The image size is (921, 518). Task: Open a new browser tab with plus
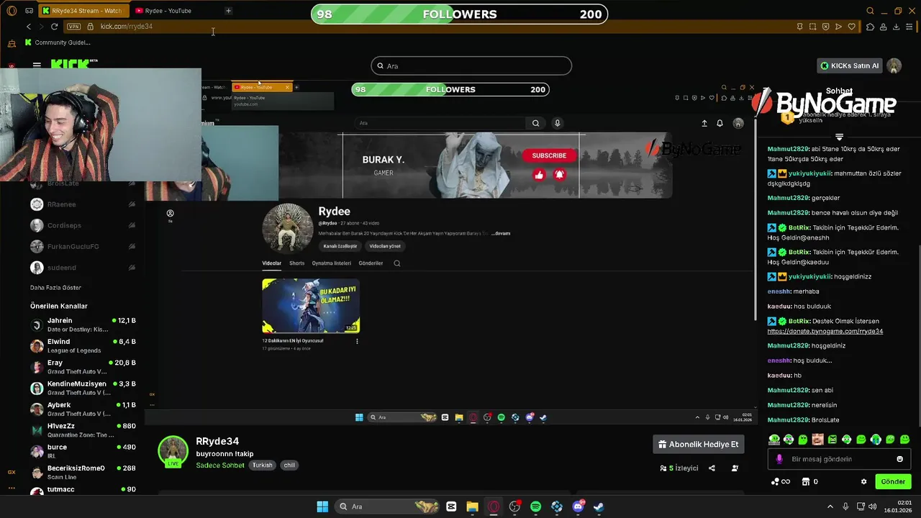[x=228, y=11]
